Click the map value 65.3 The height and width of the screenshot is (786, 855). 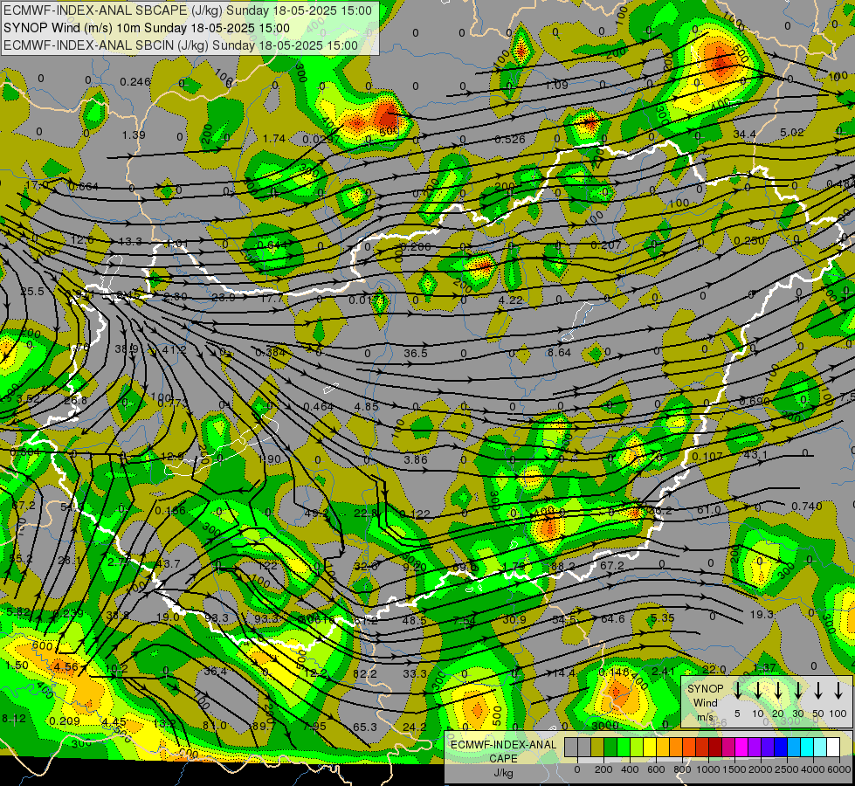365,727
